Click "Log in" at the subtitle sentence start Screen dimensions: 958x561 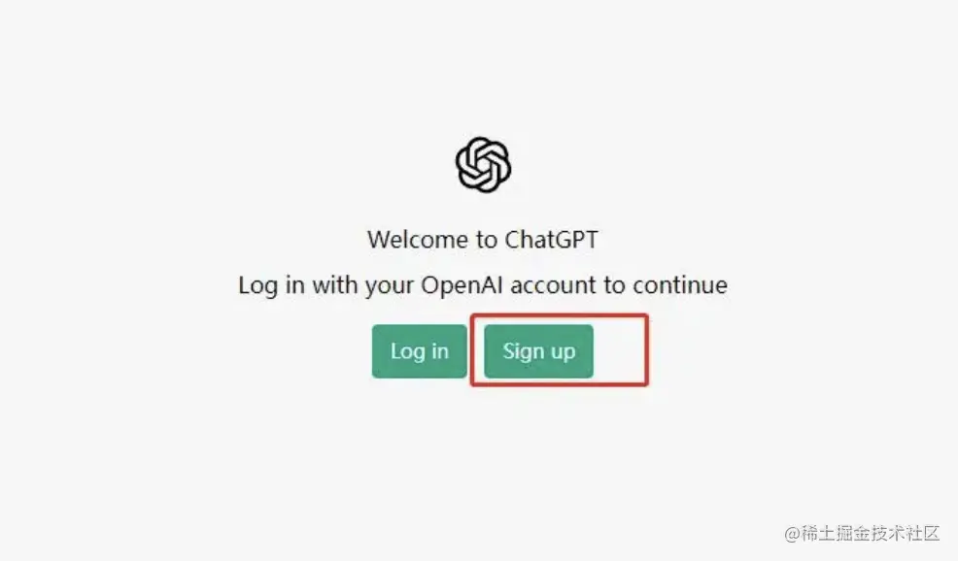coord(271,285)
